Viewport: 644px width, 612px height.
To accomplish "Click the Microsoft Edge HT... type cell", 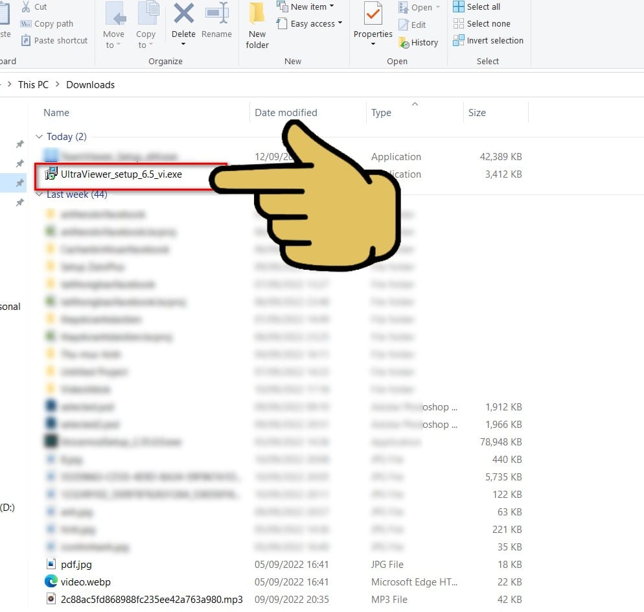I will tap(414, 582).
